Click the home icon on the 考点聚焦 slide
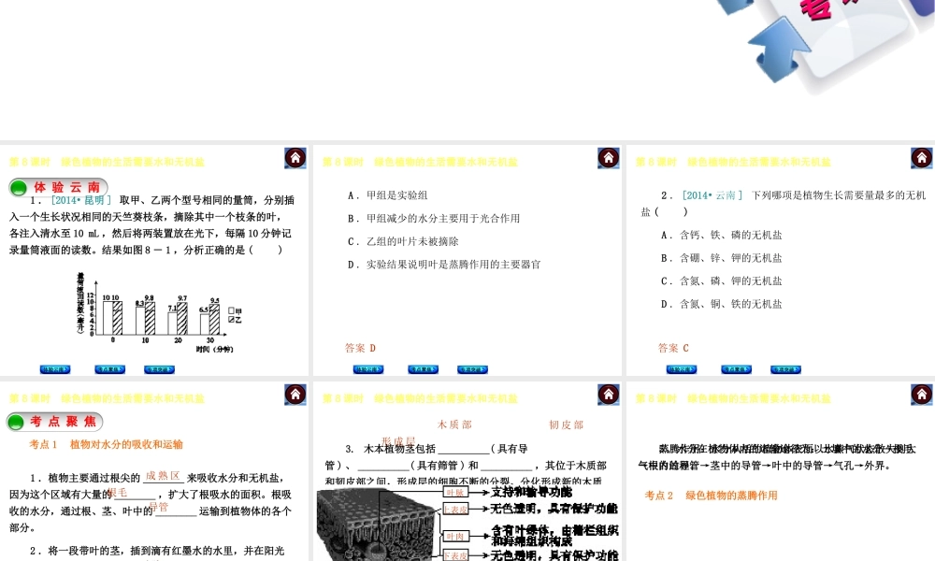 click(x=295, y=395)
